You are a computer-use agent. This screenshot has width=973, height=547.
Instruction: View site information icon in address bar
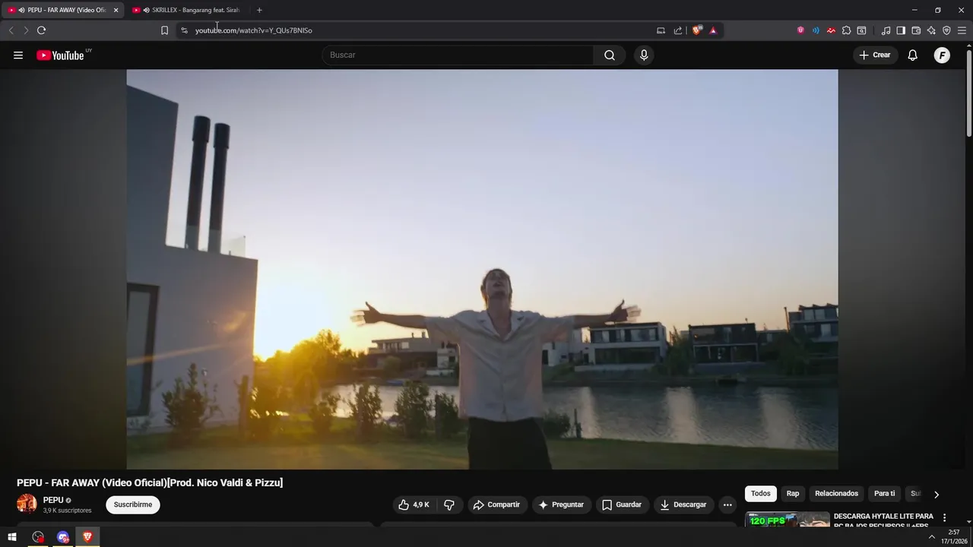pos(184,30)
